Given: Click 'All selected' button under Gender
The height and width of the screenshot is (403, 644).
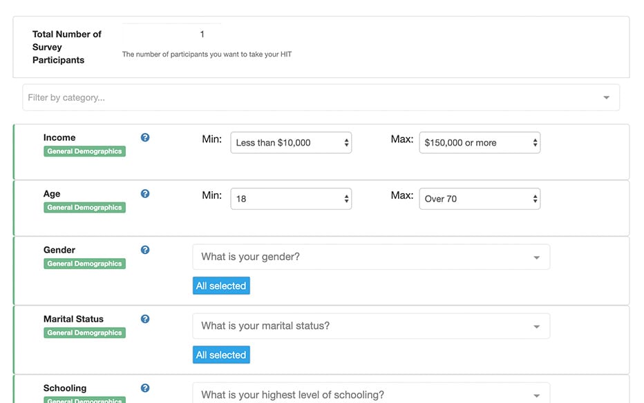Looking at the screenshot, I should pyautogui.click(x=221, y=286).
